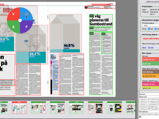Open the Finished status Auto dropdown
159x119 pixels.
pos(151,25)
